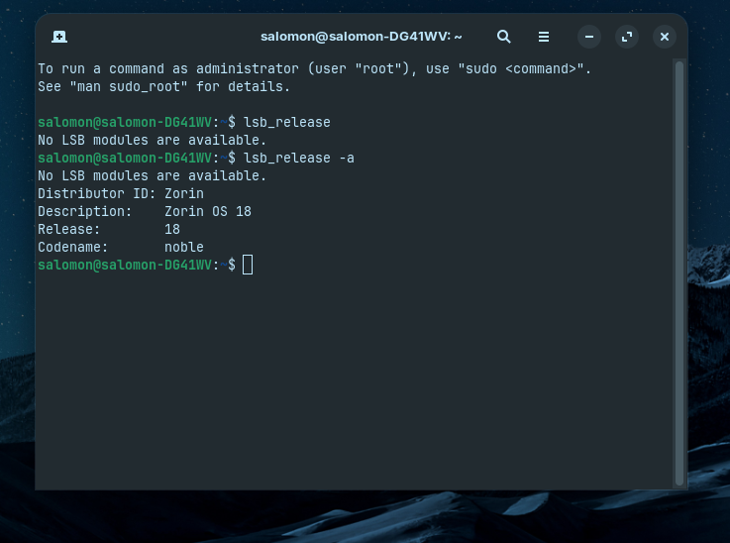Maximize the terminal window

627,37
